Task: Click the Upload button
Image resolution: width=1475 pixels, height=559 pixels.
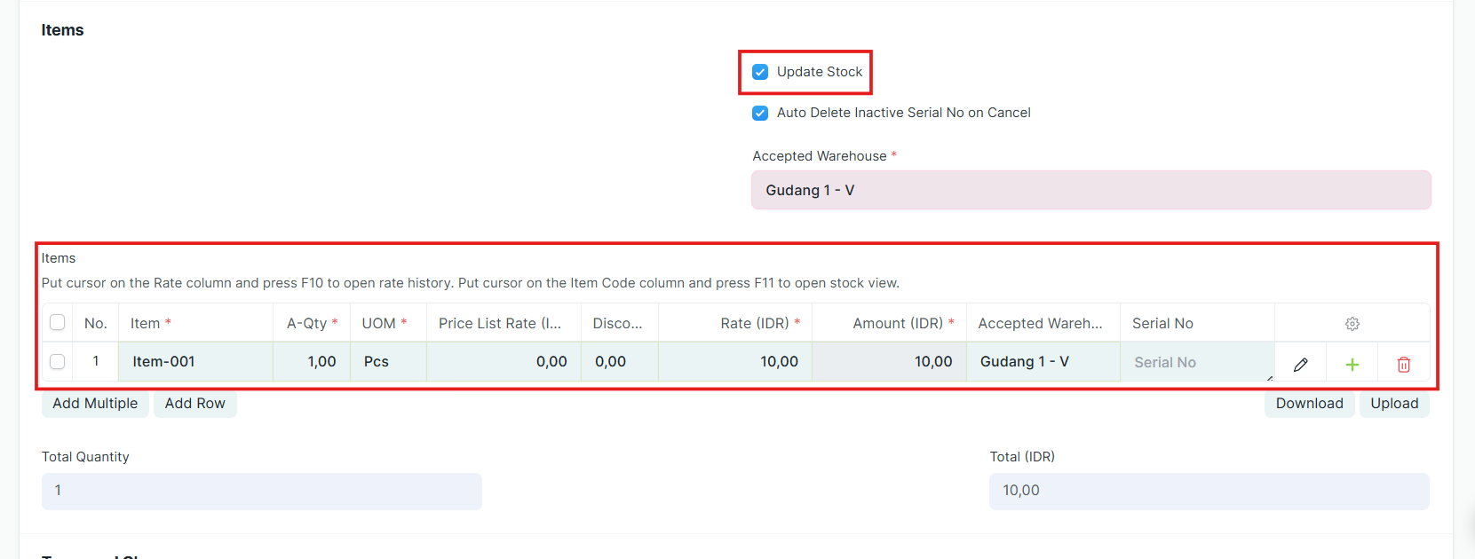Action: (x=1394, y=403)
